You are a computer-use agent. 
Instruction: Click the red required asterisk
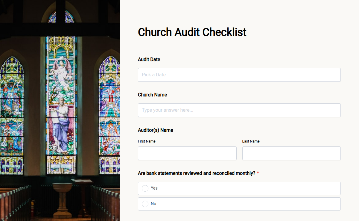(x=258, y=173)
